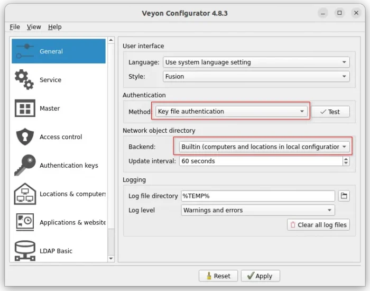Open the Help menu
370x291 pixels.
coord(54,27)
